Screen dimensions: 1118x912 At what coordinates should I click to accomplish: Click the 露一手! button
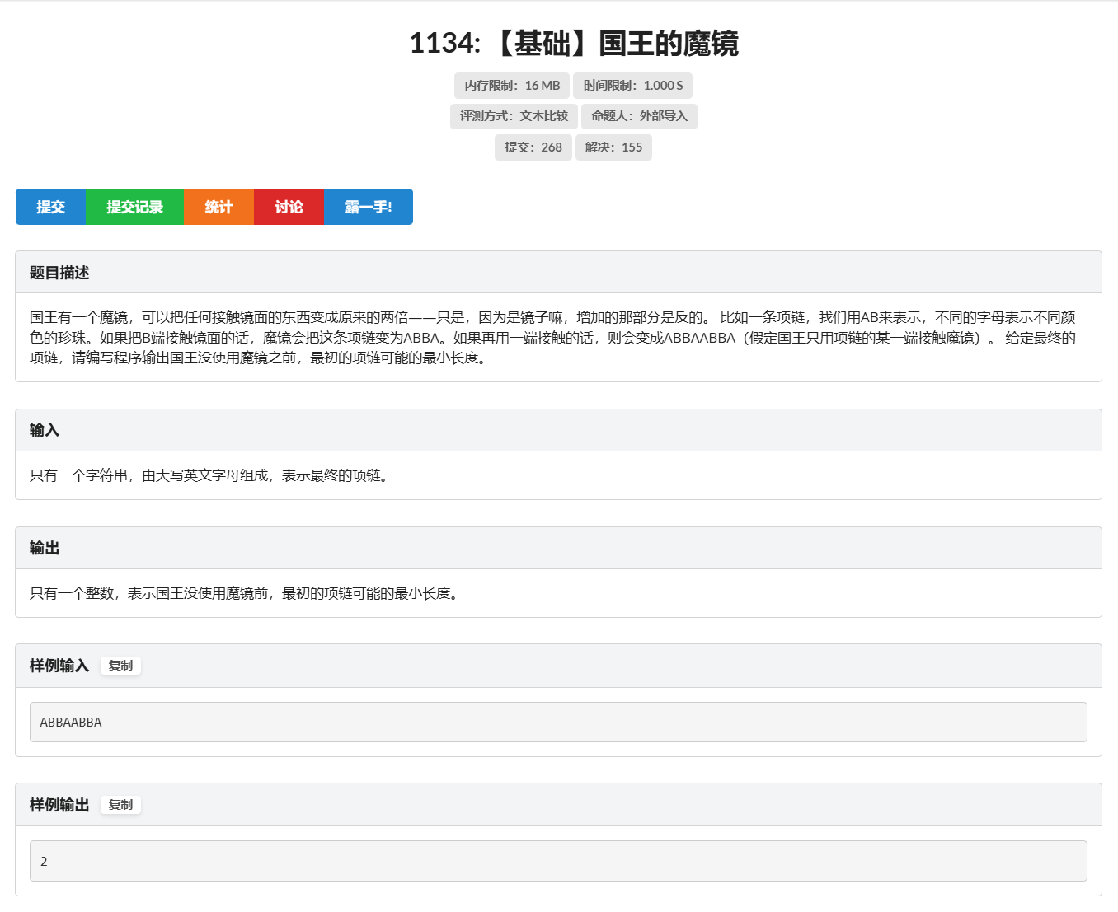coord(368,207)
